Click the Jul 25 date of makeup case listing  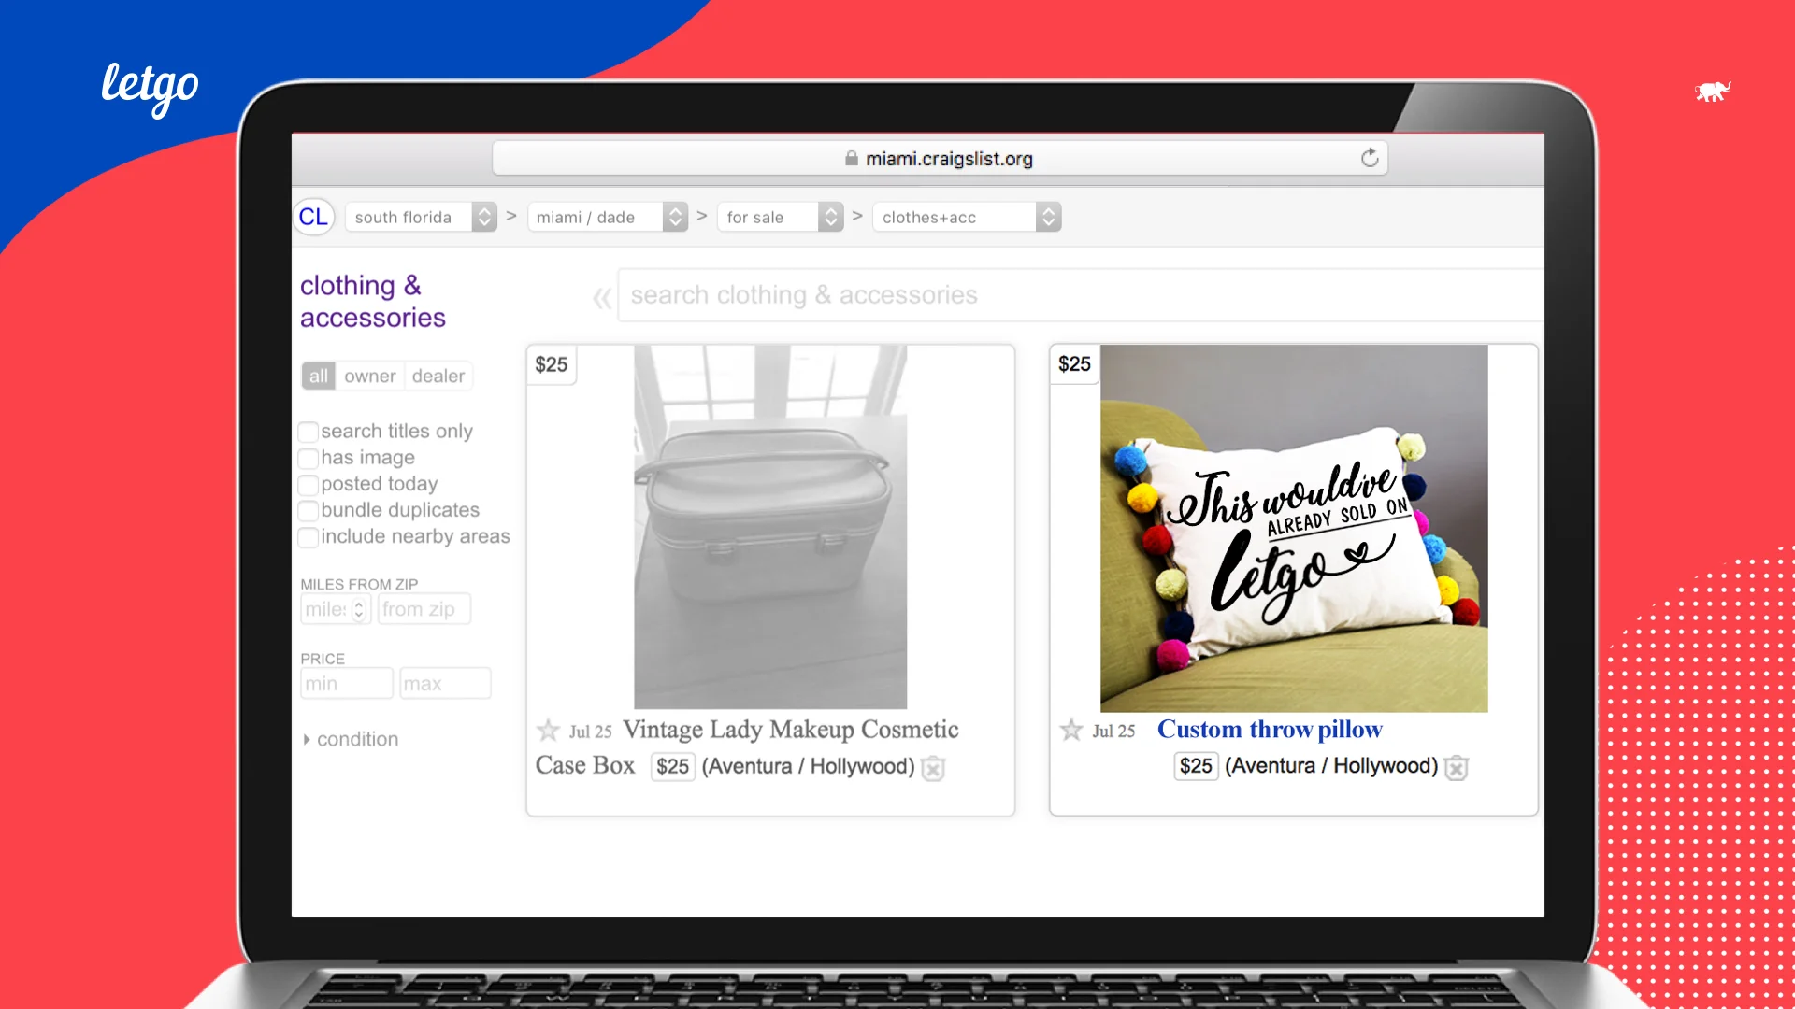tap(591, 732)
